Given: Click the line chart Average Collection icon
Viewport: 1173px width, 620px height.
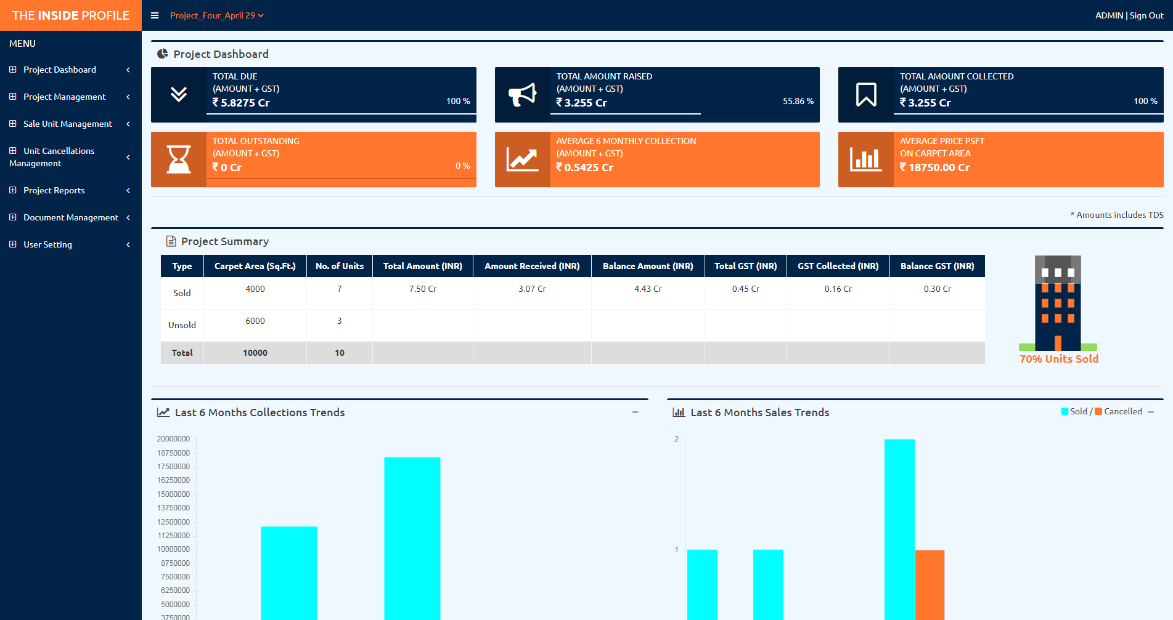Looking at the screenshot, I should coord(522,159).
